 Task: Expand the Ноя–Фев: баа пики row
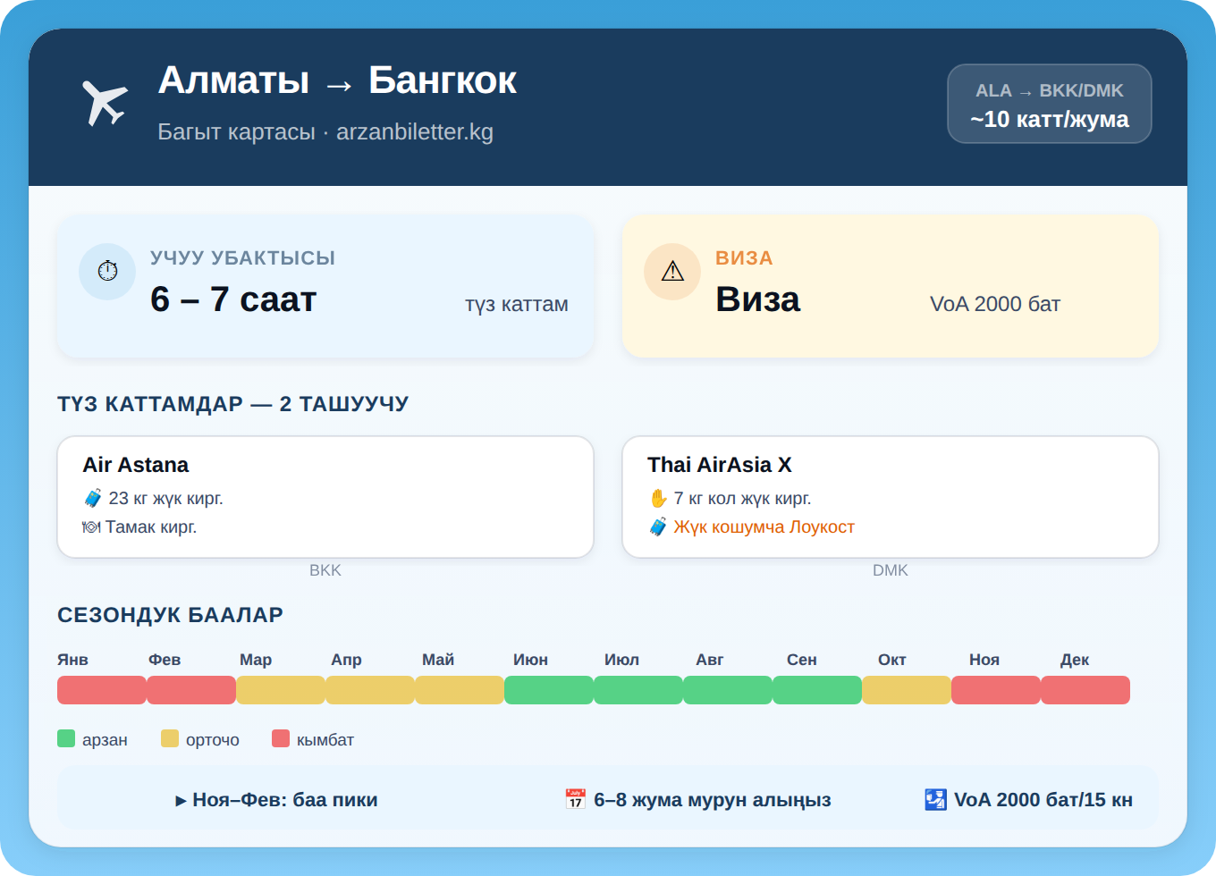(x=277, y=800)
